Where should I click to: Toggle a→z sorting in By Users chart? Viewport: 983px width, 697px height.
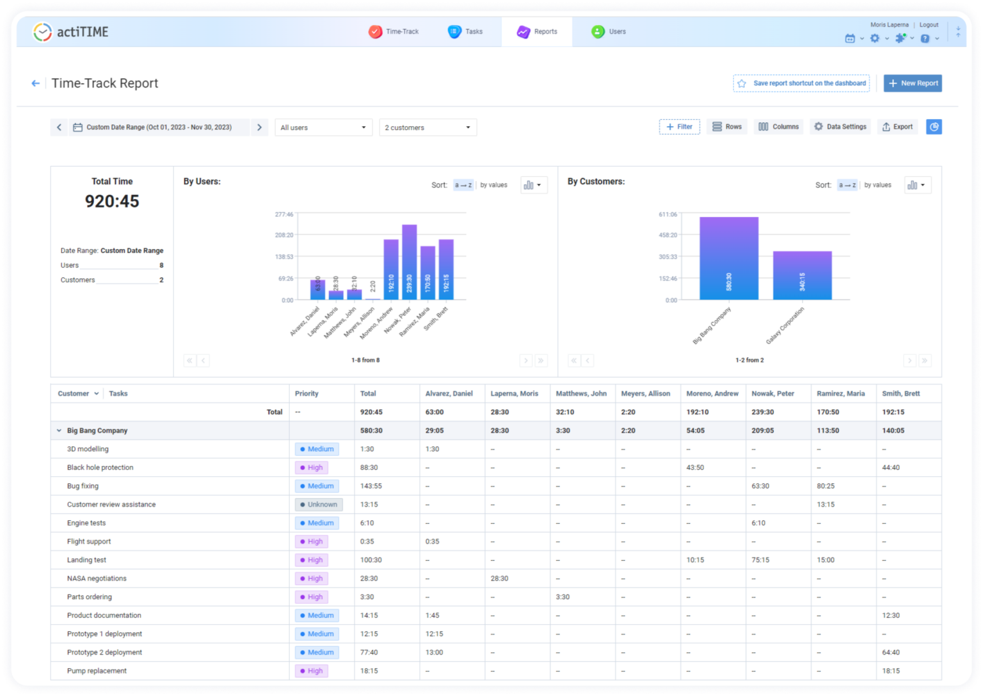[x=463, y=185]
